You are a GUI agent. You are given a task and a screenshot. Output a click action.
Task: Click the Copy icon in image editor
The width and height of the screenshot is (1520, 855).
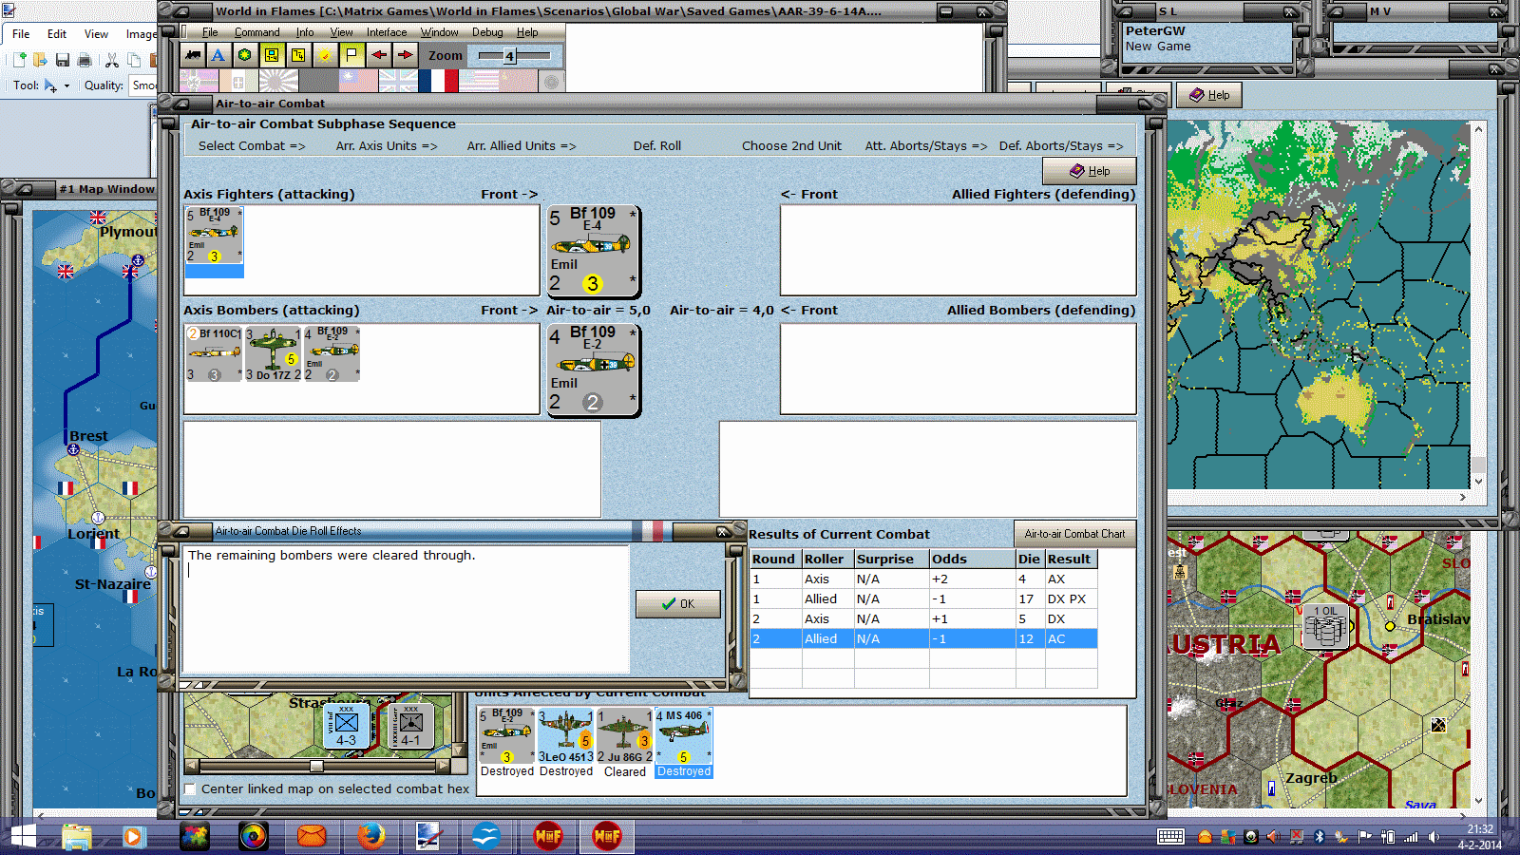(134, 60)
